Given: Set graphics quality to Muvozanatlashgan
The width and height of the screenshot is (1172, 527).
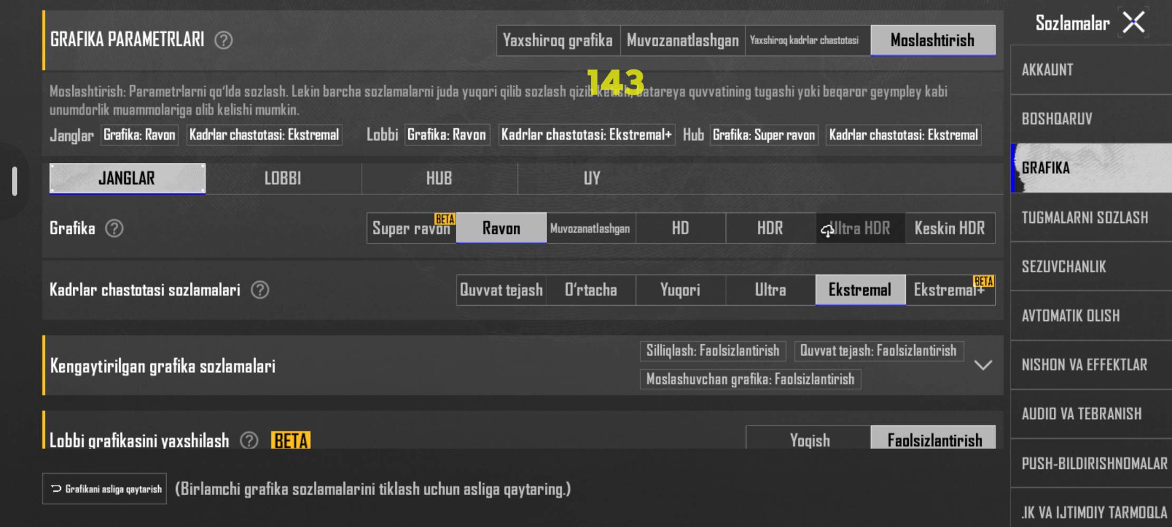Looking at the screenshot, I should [x=591, y=228].
